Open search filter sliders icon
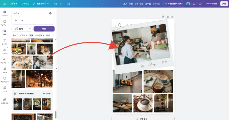This screenshot has height=120, width=229. click(22, 20)
